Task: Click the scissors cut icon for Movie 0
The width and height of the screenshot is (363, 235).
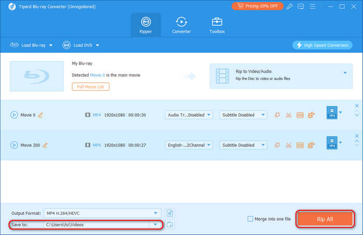Action: [288, 115]
